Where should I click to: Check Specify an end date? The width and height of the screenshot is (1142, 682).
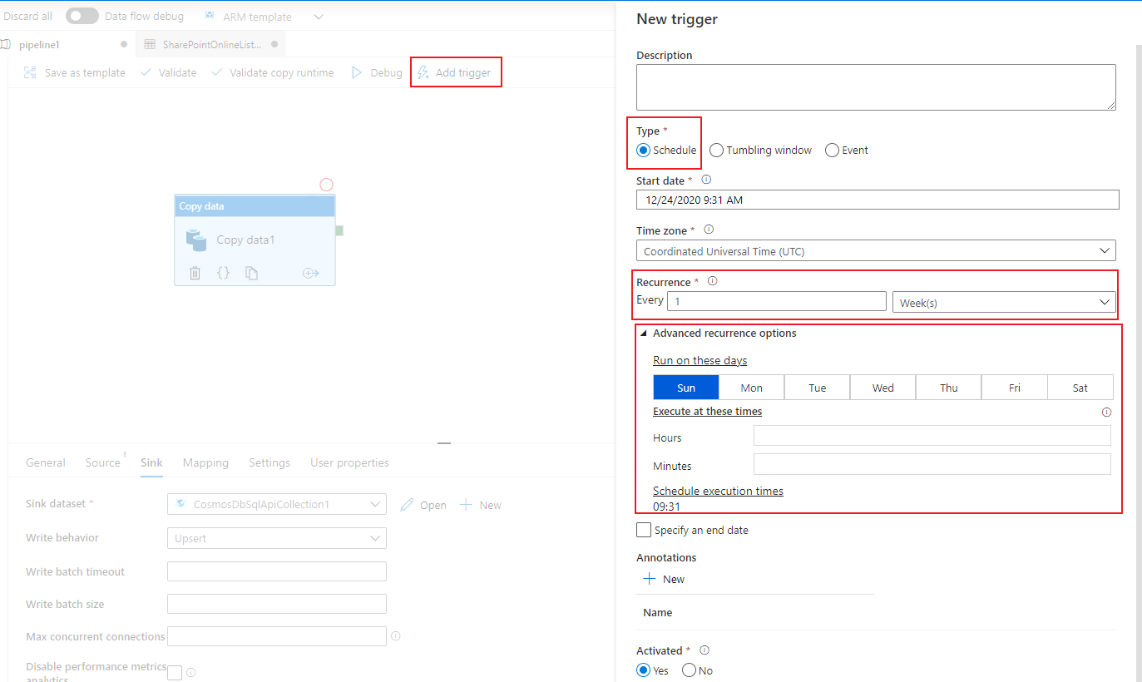[x=644, y=530]
